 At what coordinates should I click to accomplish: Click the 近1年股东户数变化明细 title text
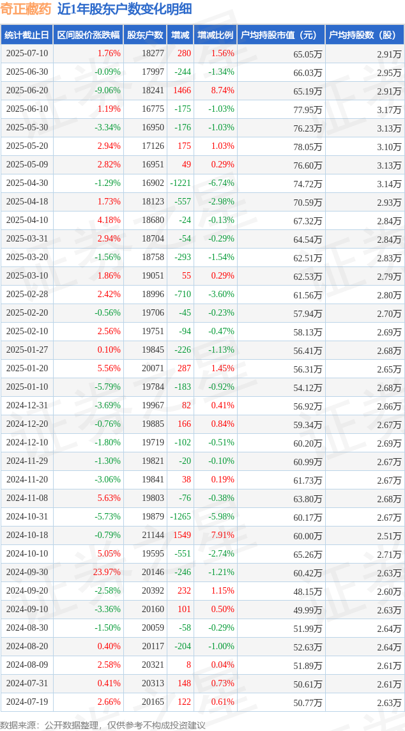(125, 9)
